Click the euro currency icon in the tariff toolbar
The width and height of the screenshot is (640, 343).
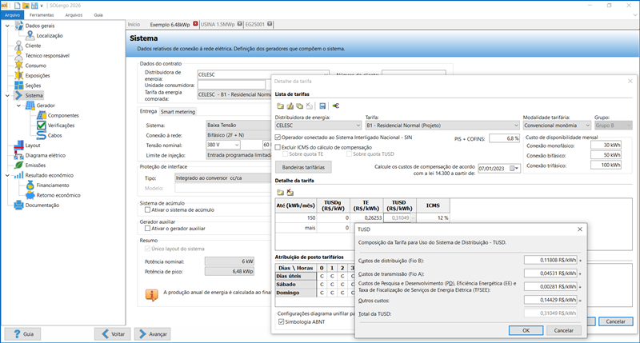pyautogui.click(x=337, y=106)
